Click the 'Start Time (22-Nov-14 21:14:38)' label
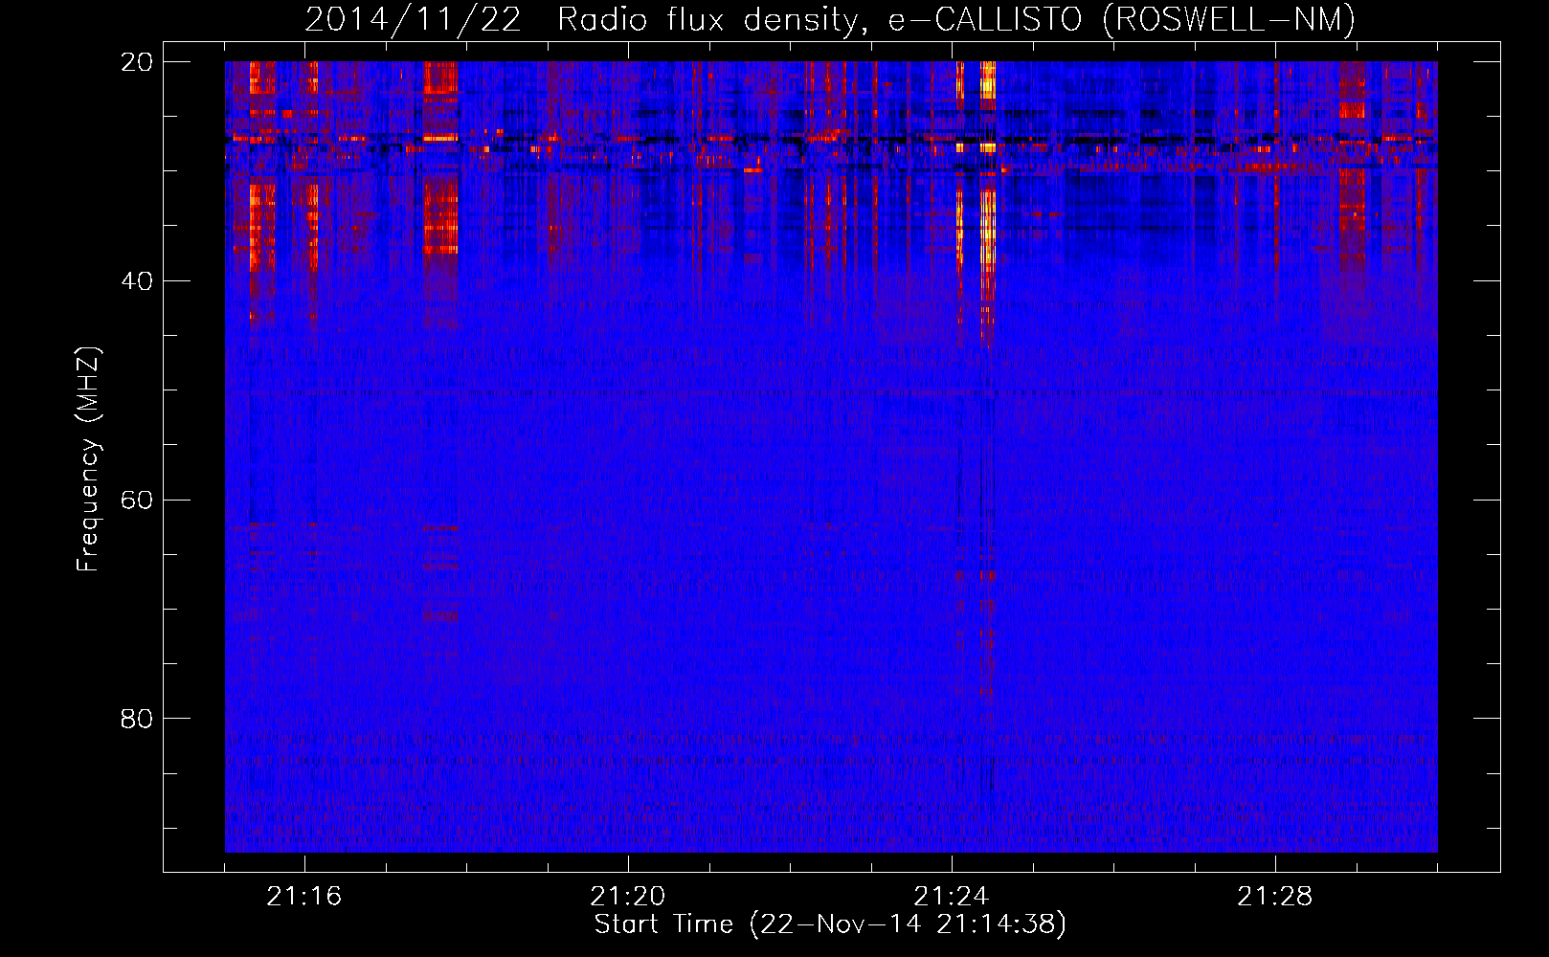1549x957 pixels. [x=830, y=924]
